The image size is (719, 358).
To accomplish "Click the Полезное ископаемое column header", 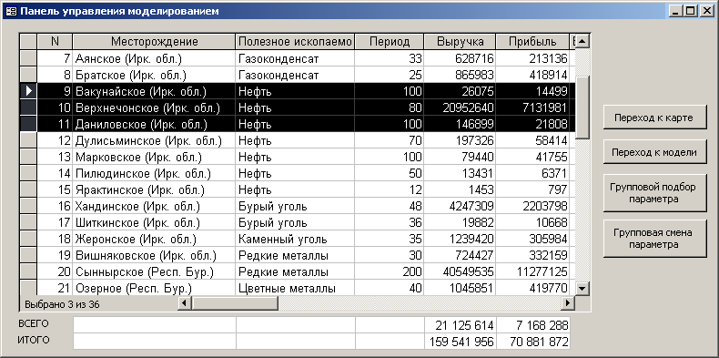I will click(295, 42).
